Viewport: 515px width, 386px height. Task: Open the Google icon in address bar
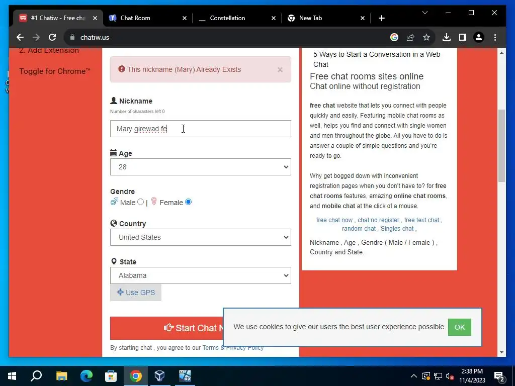tap(394, 37)
